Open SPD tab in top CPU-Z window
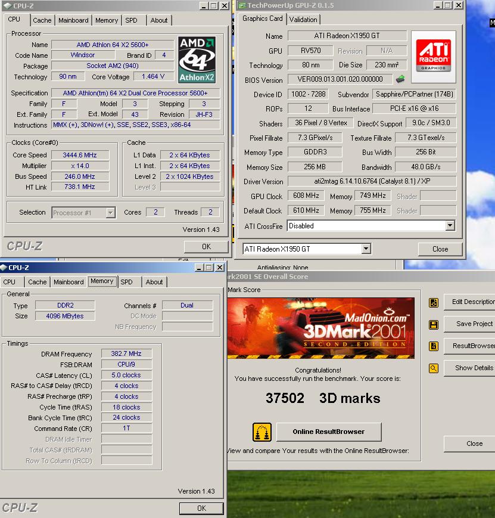Viewport: 495px width, 518px height. [131, 20]
